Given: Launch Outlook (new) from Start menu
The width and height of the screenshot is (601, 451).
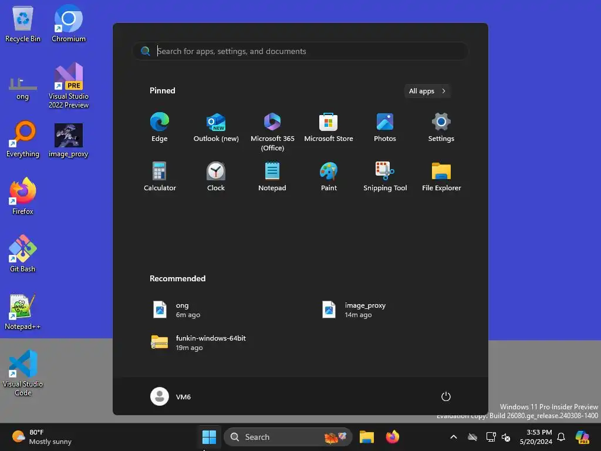Looking at the screenshot, I should (x=216, y=127).
